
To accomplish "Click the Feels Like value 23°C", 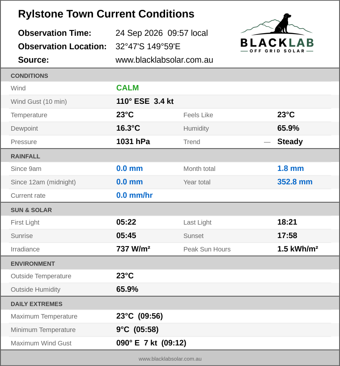I will [x=286, y=115].
